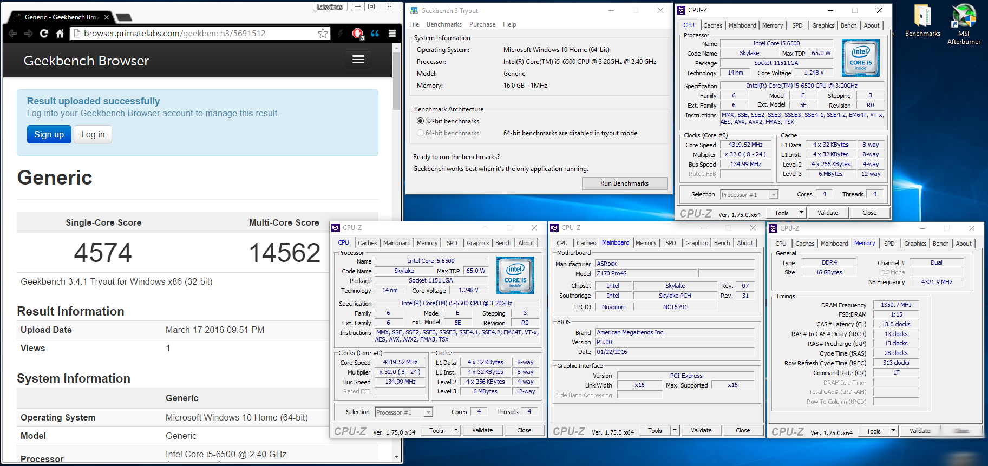Viewport: 988px width, 466px height.
Task: Open the red shield extension icon
Action: pos(357,34)
